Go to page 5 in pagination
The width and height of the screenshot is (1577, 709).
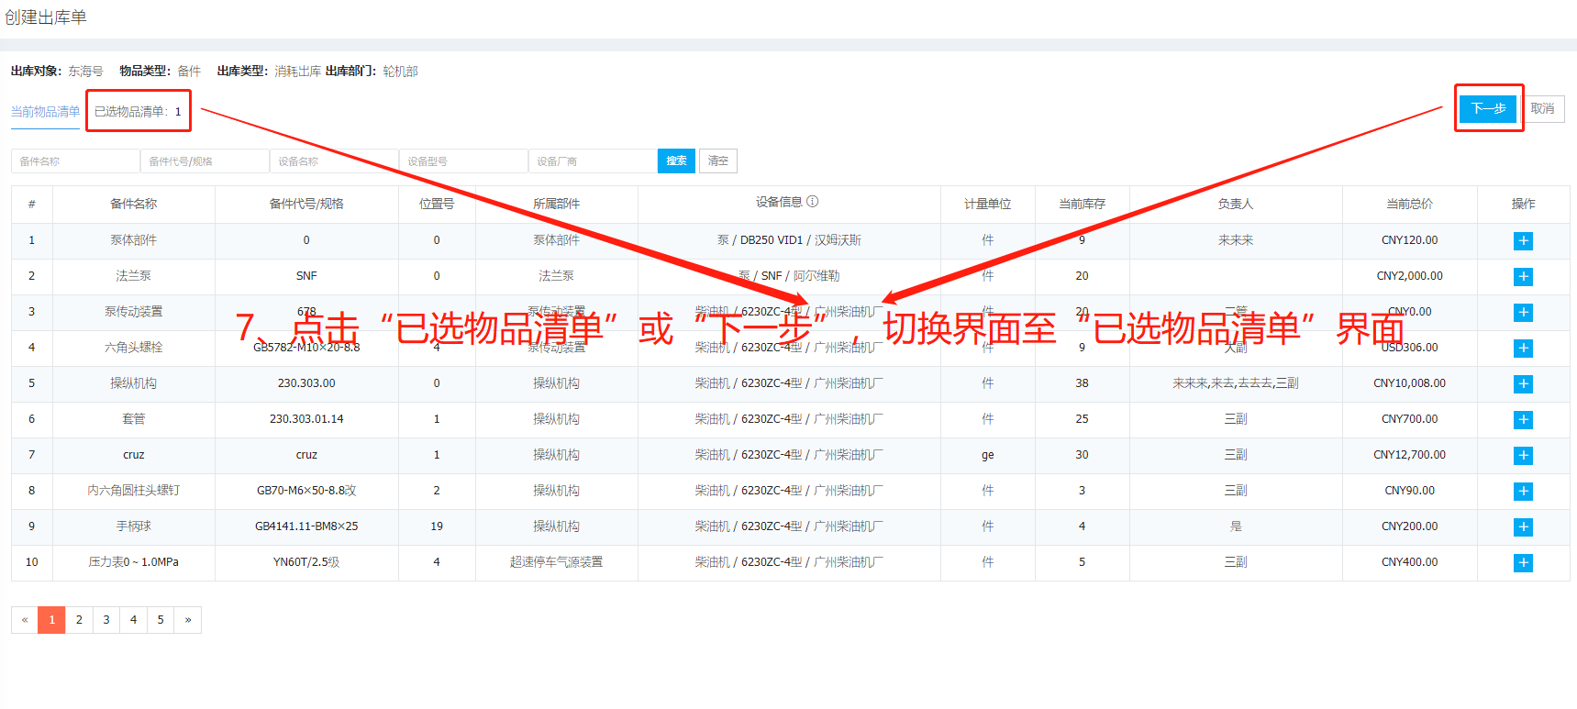coord(161,620)
